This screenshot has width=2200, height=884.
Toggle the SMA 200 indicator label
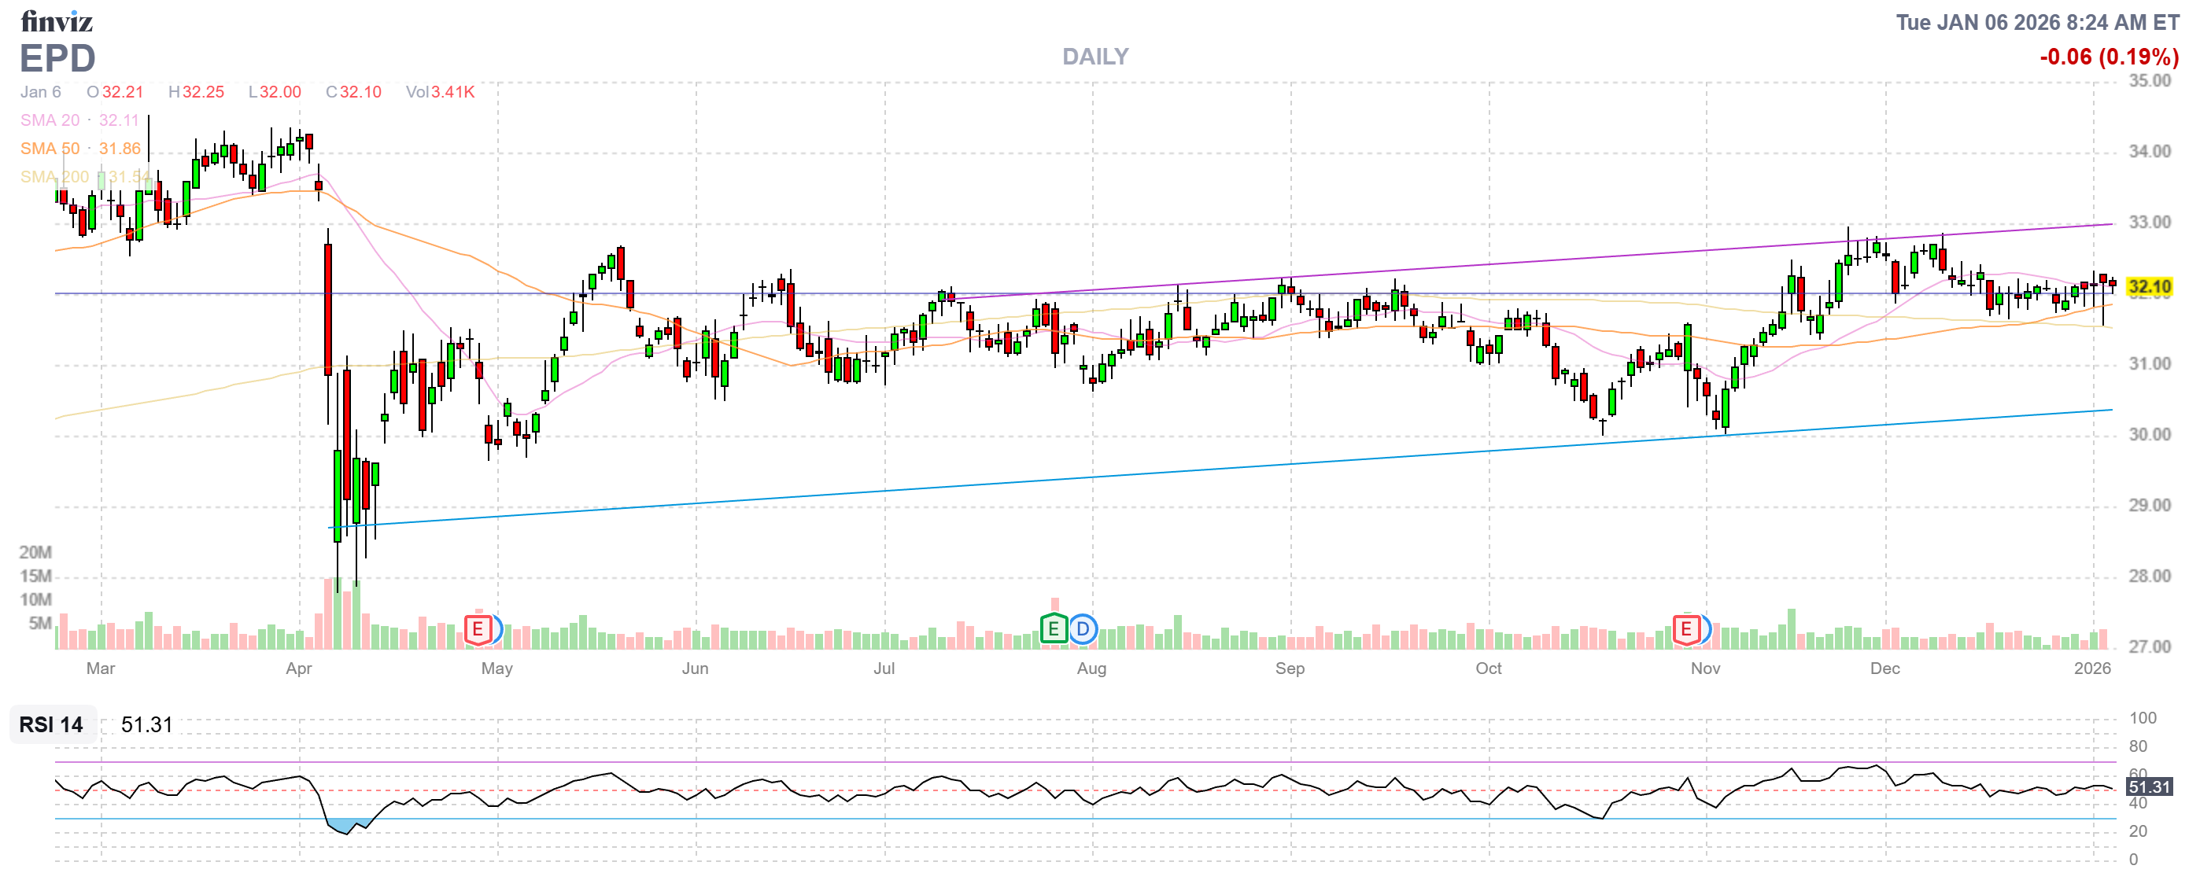tap(54, 177)
